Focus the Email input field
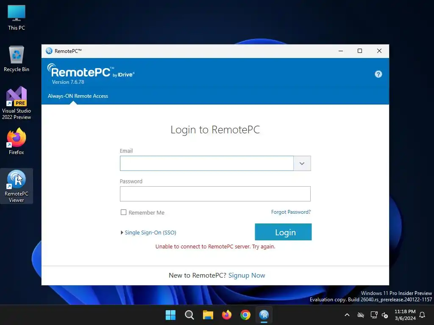The image size is (434, 325). pos(207,163)
